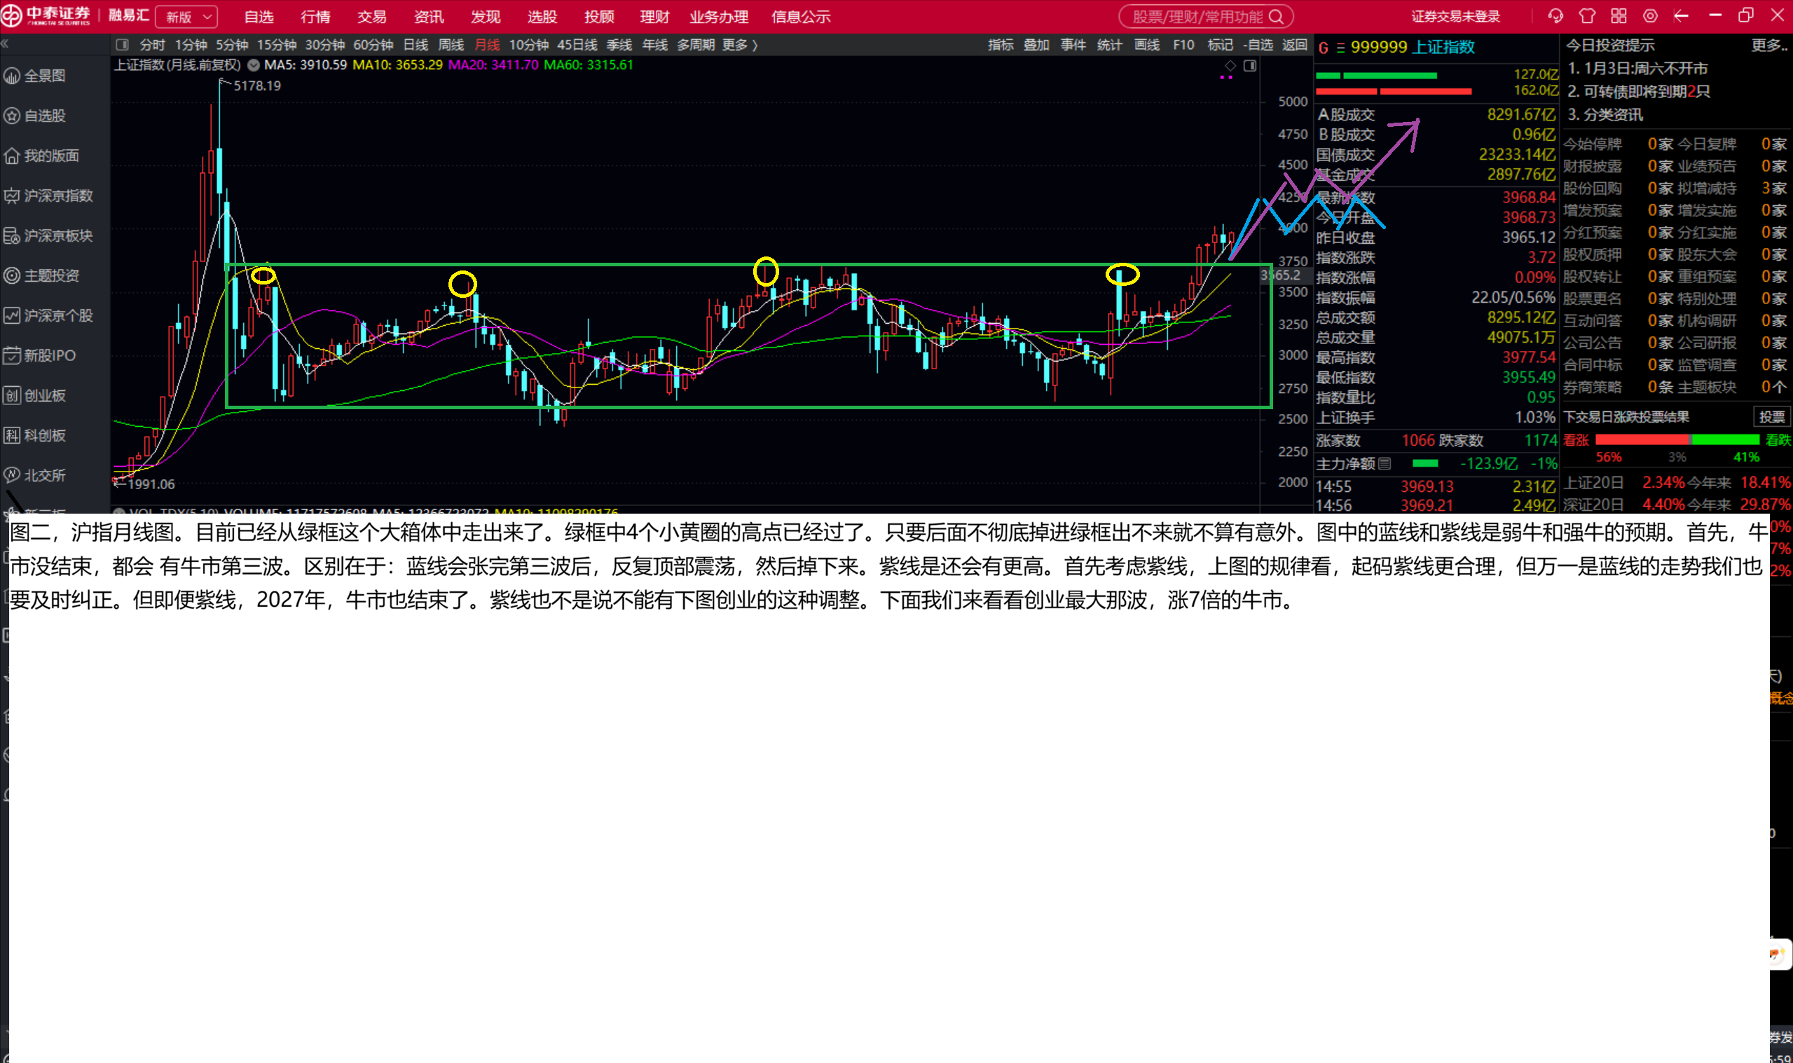Collapse the left sidebar with double-chevron
This screenshot has width=1793, height=1063.
(5, 44)
